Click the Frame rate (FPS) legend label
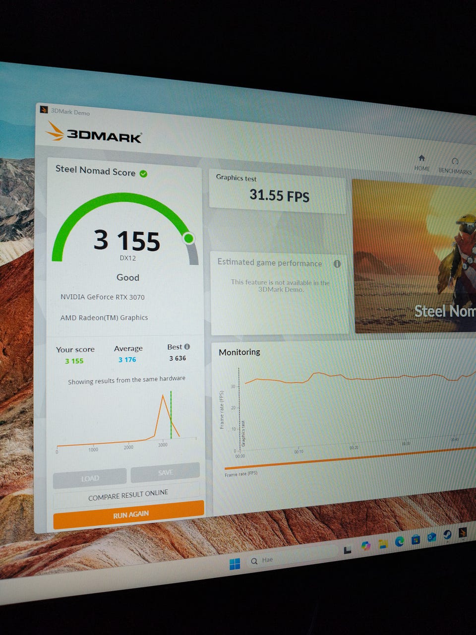 (241, 474)
